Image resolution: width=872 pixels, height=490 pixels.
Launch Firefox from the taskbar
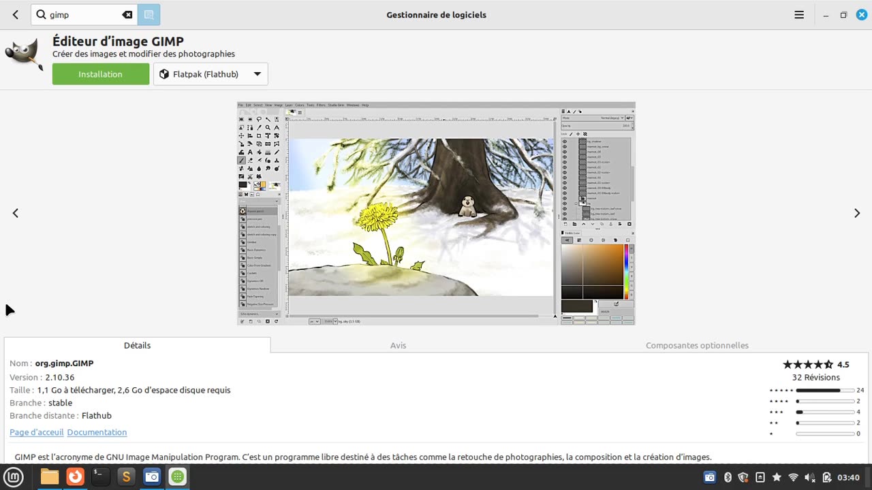click(x=75, y=477)
